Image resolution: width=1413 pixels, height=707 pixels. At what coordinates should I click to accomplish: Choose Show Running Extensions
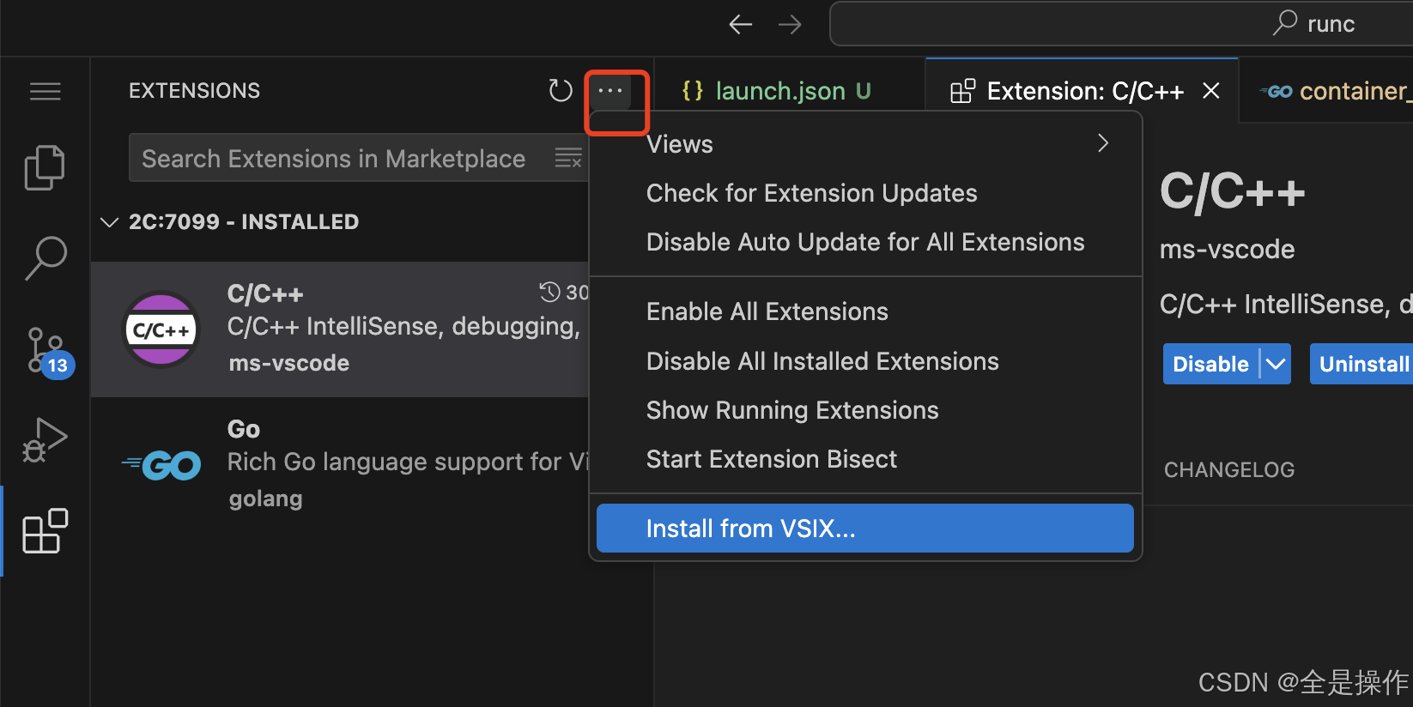865,410
